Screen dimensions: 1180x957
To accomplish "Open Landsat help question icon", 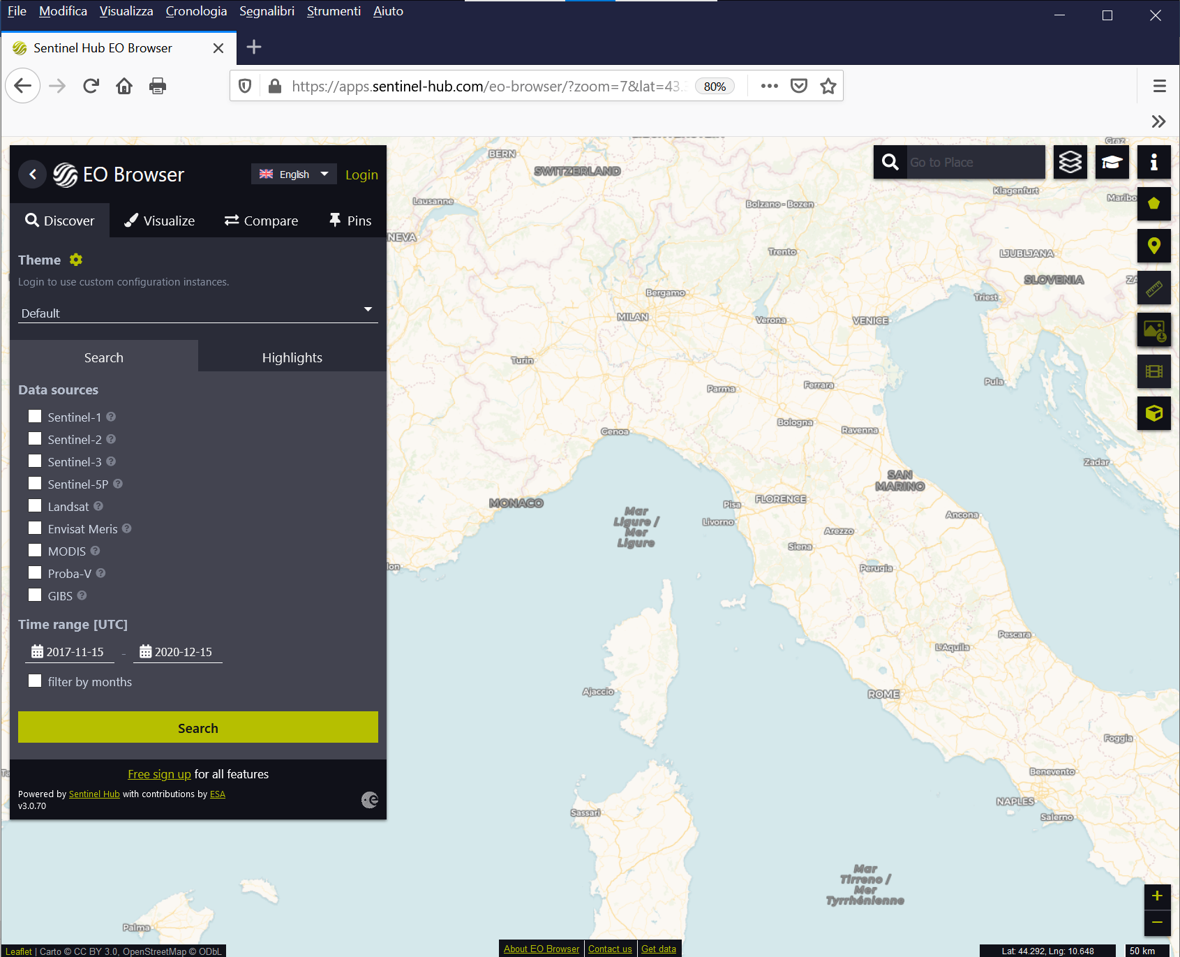I will click(98, 506).
